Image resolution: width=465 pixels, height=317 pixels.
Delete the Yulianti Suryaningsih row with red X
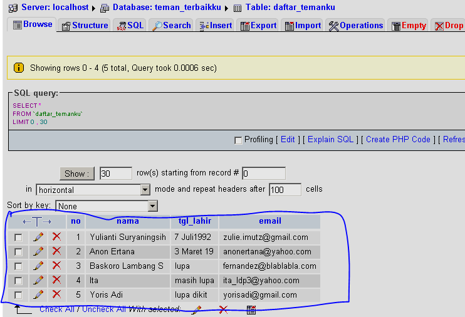click(x=56, y=237)
